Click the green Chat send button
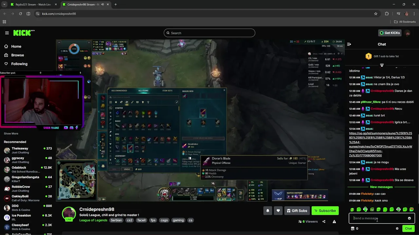Viewport: 419px width, 235px height. pyautogui.click(x=408, y=228)
